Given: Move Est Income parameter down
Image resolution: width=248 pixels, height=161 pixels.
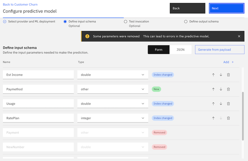Looking at the screenshot, I should tap(221, 75).
